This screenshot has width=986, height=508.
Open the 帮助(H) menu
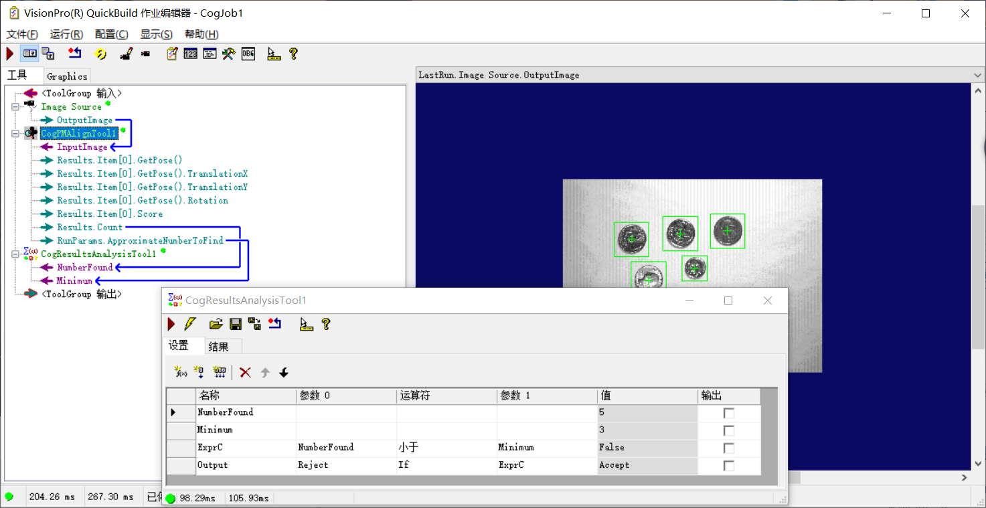[201, 34]
